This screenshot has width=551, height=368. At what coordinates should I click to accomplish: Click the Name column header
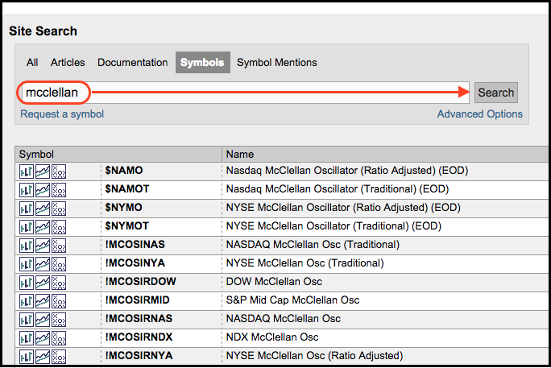coord(386,155)
